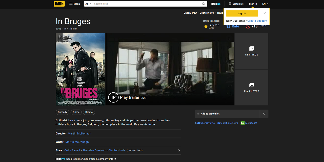Open Brendan Gleeson's page

click(x=94, y=150)
